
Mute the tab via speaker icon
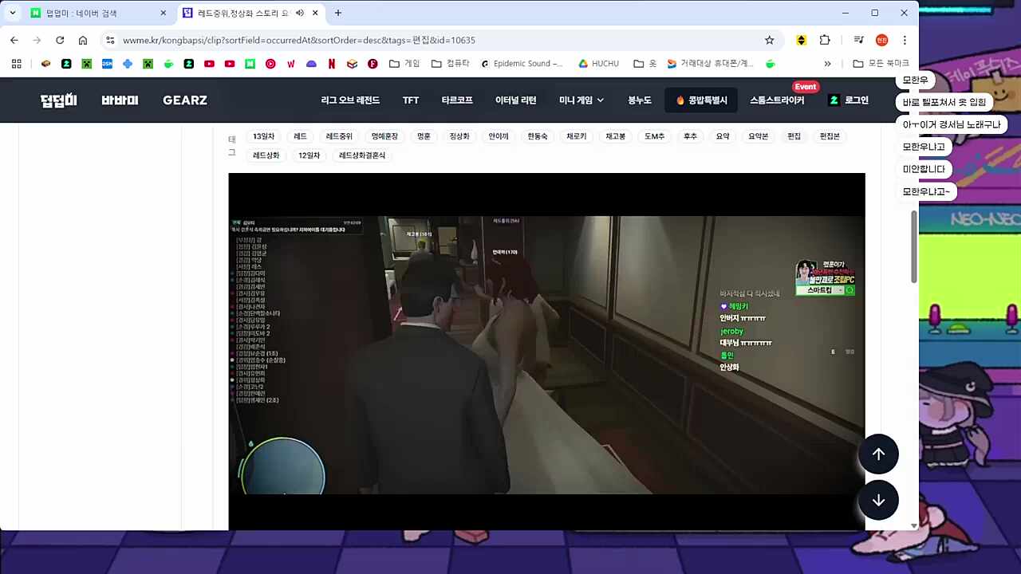point(300,13)
